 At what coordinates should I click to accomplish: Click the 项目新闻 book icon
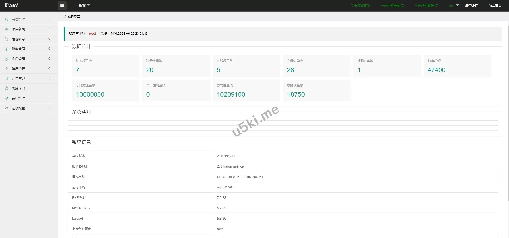coord(6,29)
